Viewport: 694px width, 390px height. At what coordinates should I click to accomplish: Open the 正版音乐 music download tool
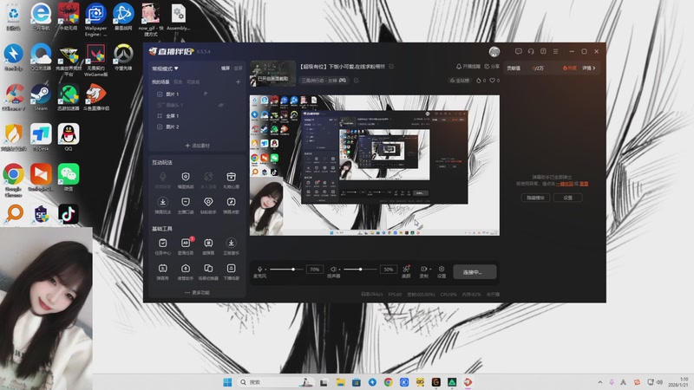coord(231,246)
